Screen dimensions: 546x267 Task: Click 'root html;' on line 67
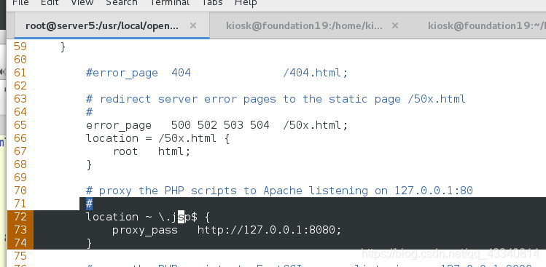click(152, 151)
